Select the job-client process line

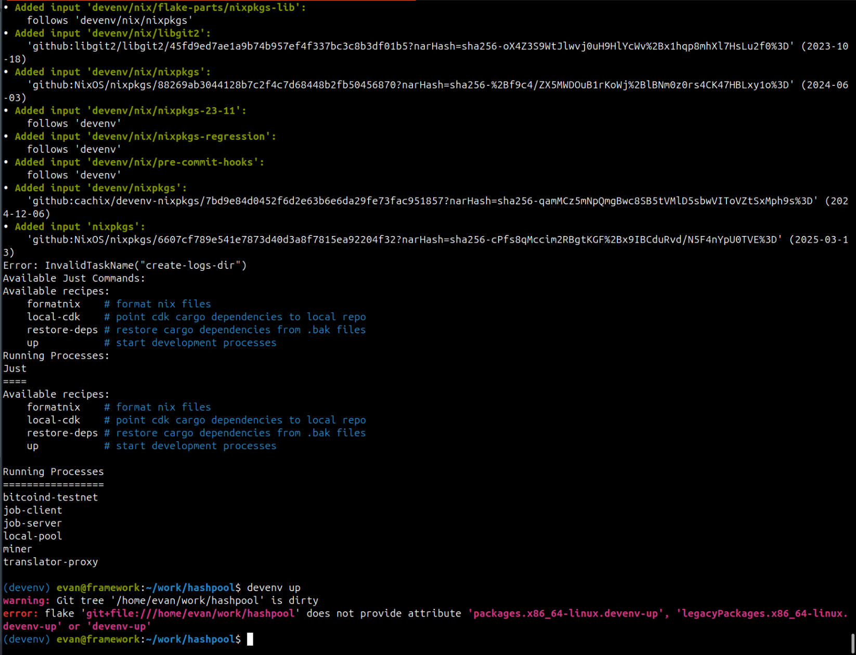[x=32, y=510]
